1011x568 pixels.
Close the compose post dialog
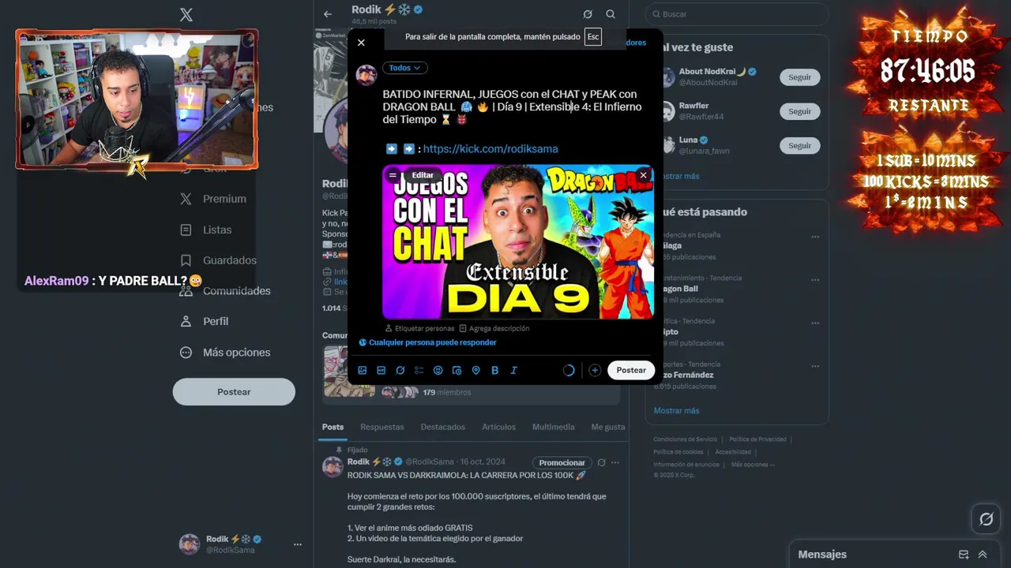pyautogui.click(x=361, y=43)
